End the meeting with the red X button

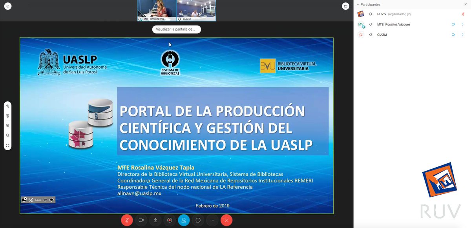226,220
